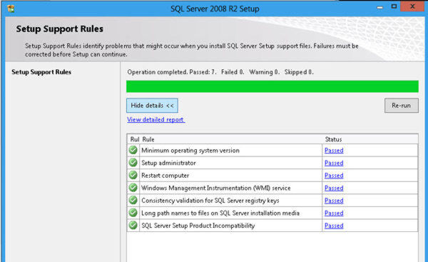Click green check icon beside Restart computer

point(133,175)
